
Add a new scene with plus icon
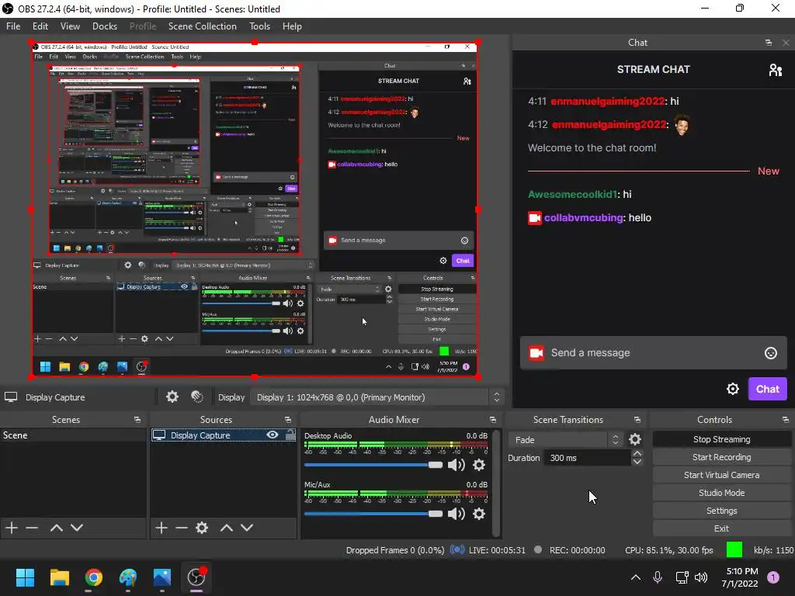[x=12, y=528]
